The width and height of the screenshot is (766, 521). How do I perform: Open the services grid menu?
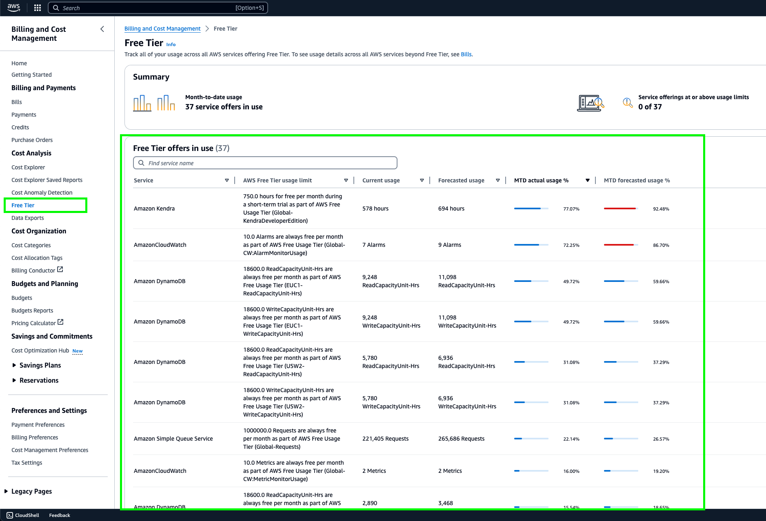[x=37, y=7]
